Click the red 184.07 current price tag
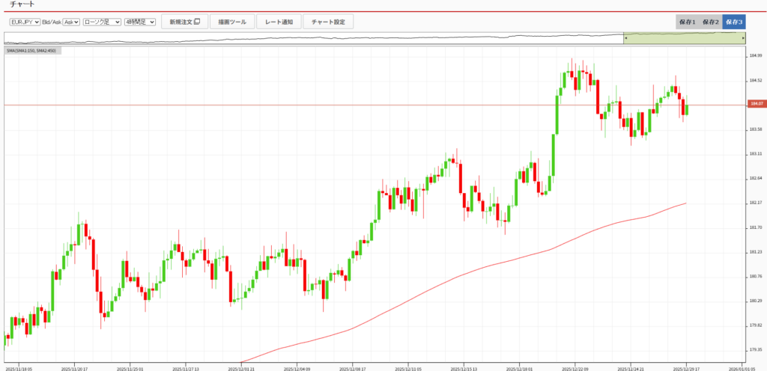Viewport: 767px width, 371px height. 755,104
